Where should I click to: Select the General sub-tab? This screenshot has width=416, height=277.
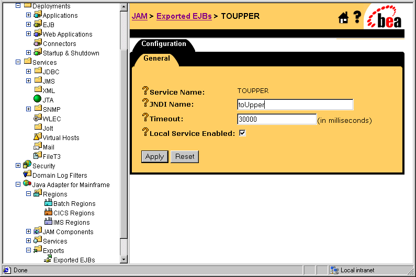(x=156, y=59)
